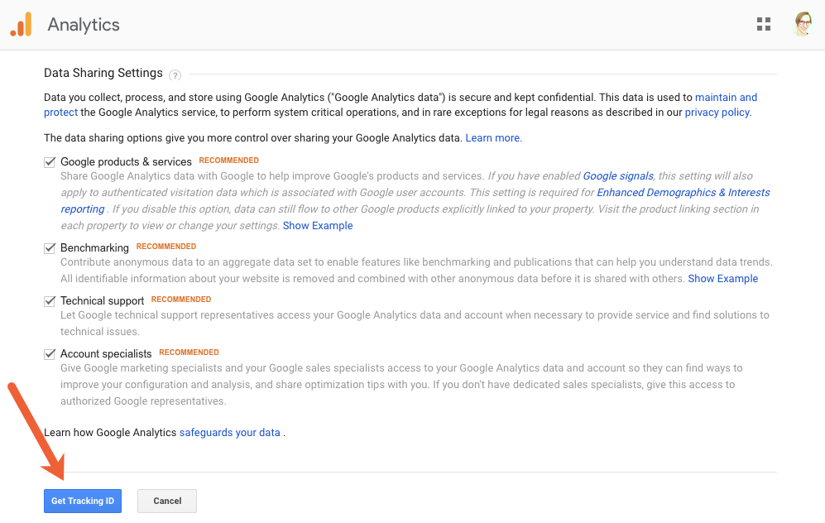Image resolution: width=825 pixels, height=523 pixels.
Task: Open the privacy policy link
Action: tap(717, 113)
